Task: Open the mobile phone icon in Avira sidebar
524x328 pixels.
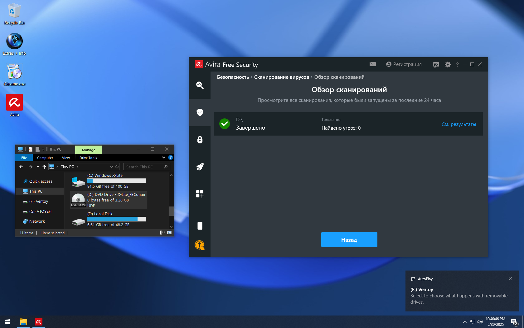Action: (200, 226)
